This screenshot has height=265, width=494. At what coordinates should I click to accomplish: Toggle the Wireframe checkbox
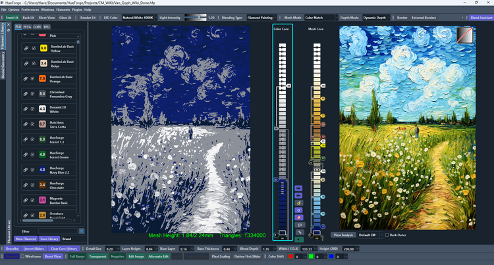[x=22, y=256]
